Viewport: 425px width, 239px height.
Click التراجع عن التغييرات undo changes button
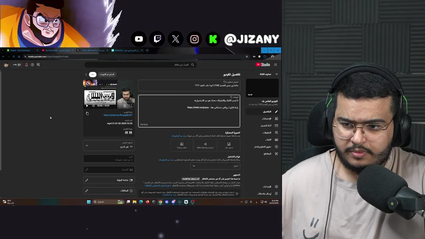pos(107,74)
